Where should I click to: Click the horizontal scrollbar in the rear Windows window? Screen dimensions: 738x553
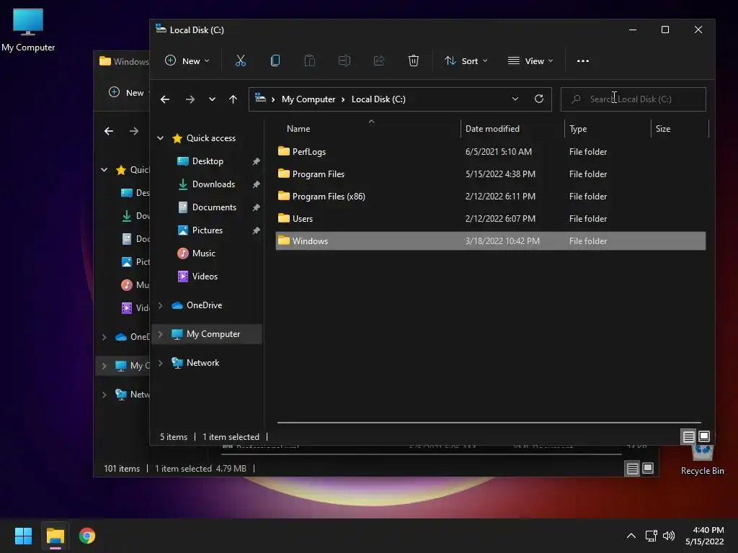421,454
